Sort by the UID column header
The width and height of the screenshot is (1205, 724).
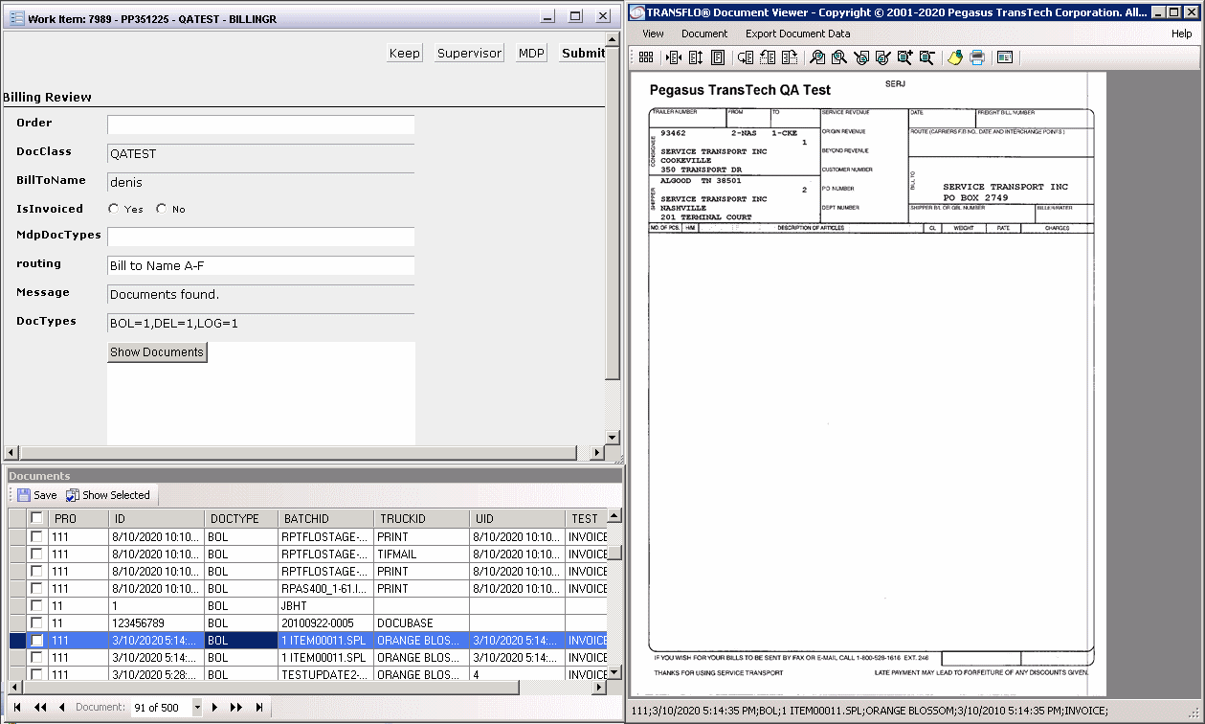(517, 518)
